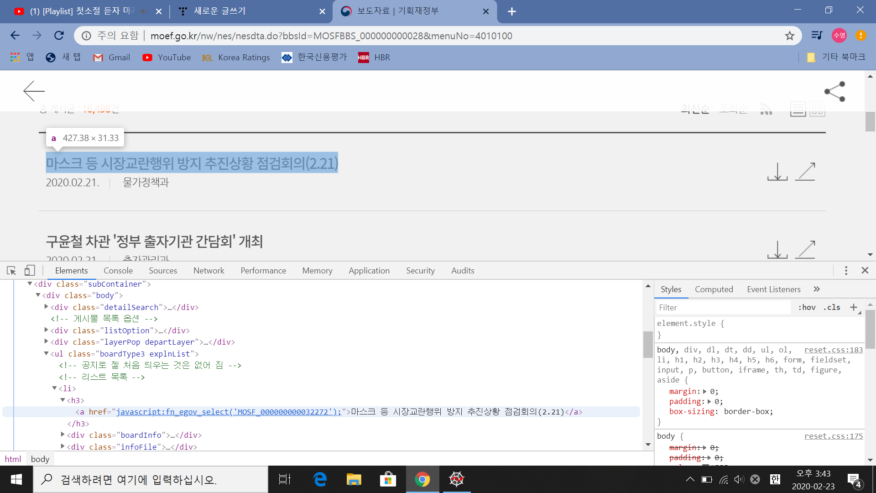Viewport: 876px width, 493px height.
Task: Click the page back arrow icon
Action: 34,91
